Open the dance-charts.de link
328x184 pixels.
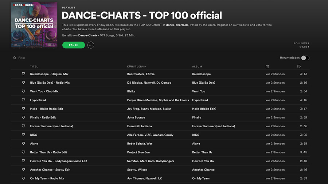tap(177, 25)
